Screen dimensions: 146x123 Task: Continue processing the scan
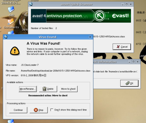click(18, 110)
